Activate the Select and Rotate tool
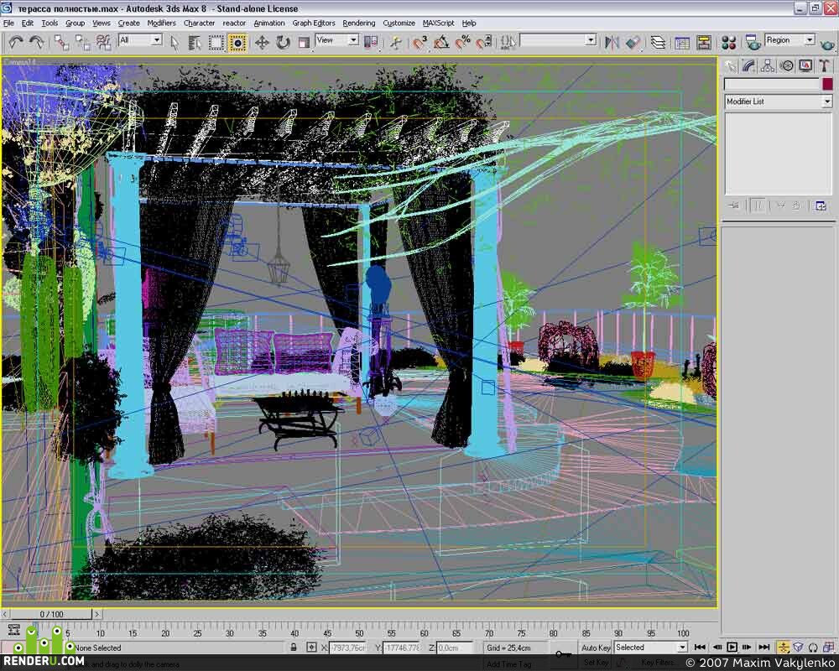This screenshot has height=671, width=839. [x=283, y=42]
